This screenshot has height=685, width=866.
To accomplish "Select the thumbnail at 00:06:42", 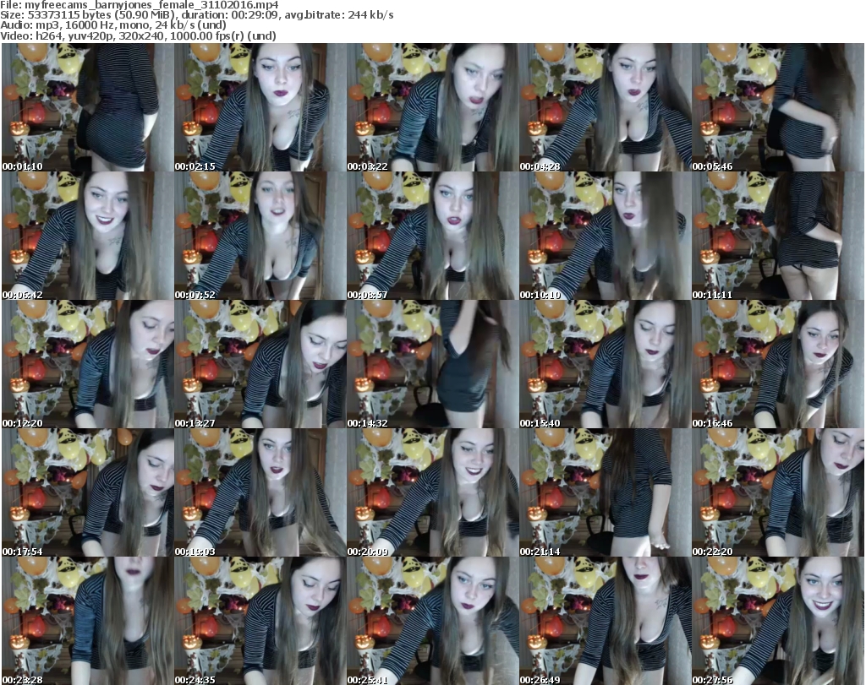I will click(x=87, y=236).
